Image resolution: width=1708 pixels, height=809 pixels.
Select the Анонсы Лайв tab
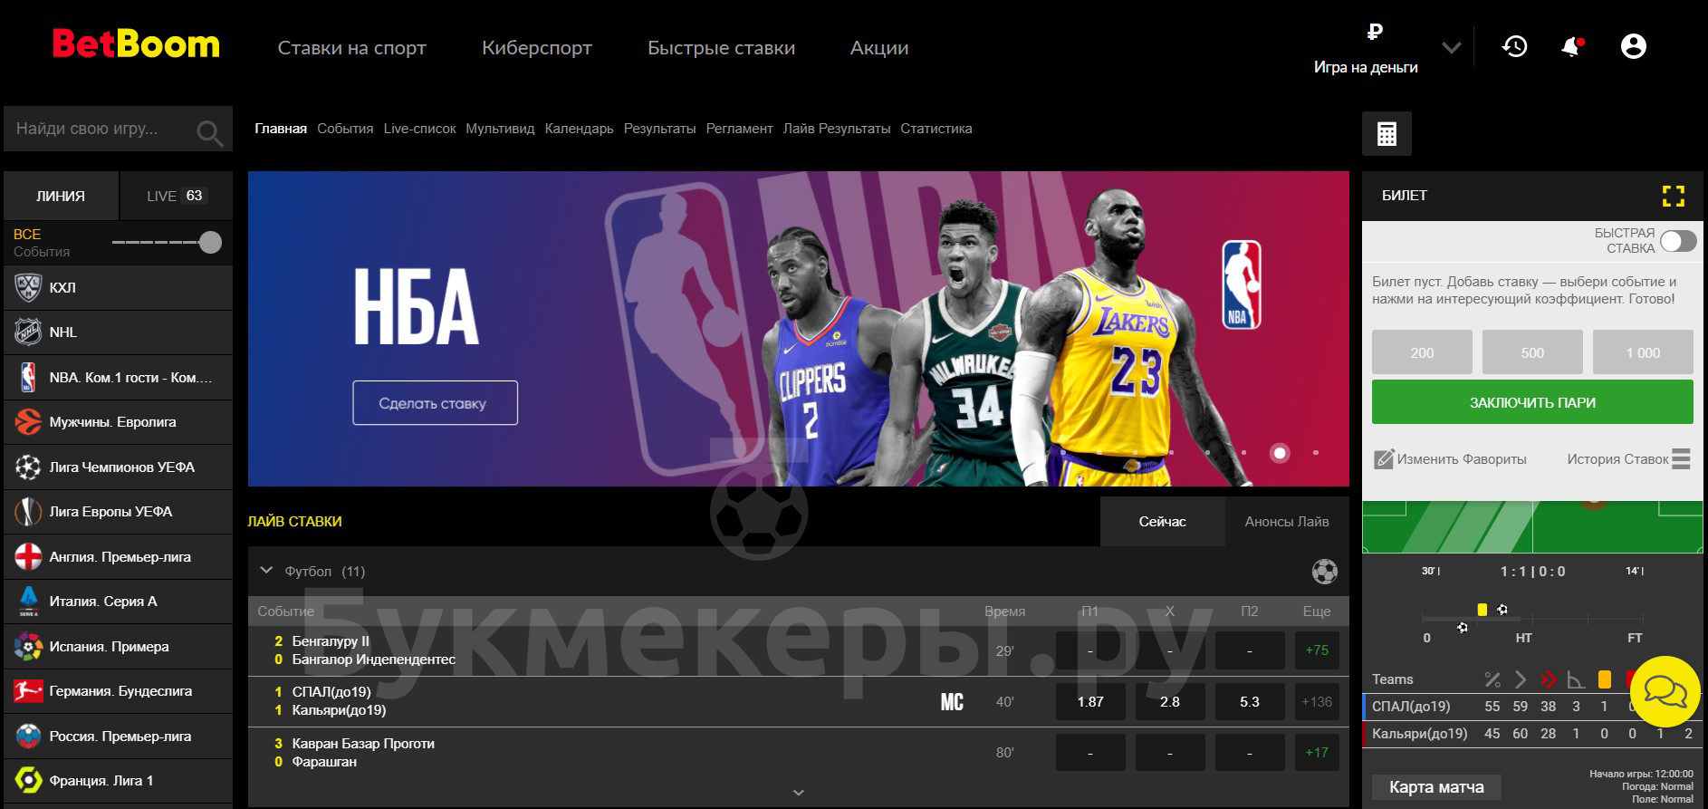1287,522
